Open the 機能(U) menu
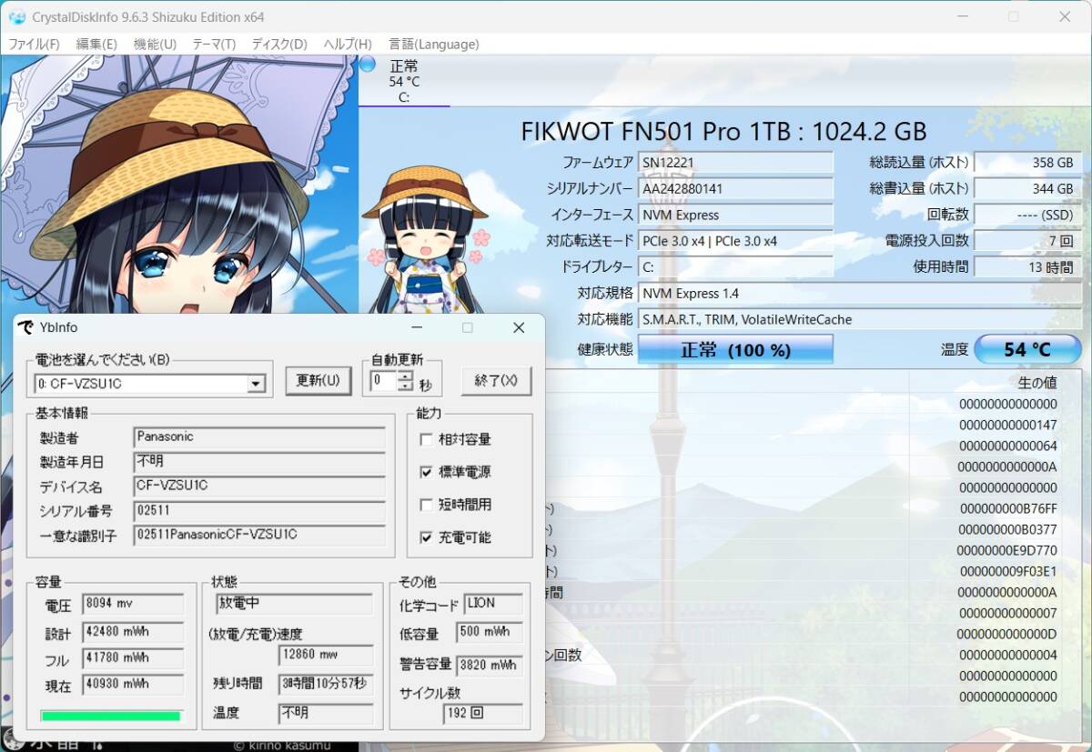The width and height of the screenshot is (1092, 752). (x=155, y=44)
